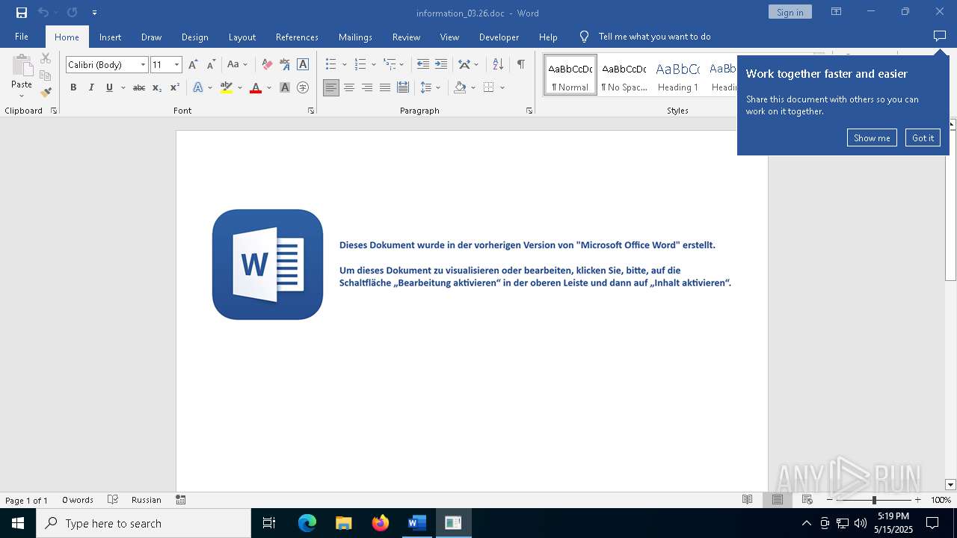Click the Ribbon Display Options icon

[837, 12]
